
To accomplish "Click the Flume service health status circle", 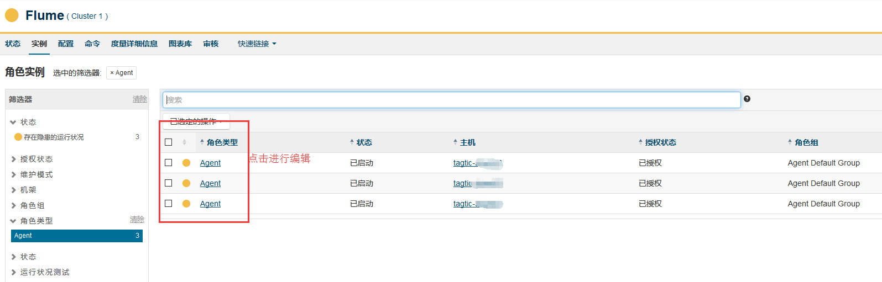I will [12, 15].
